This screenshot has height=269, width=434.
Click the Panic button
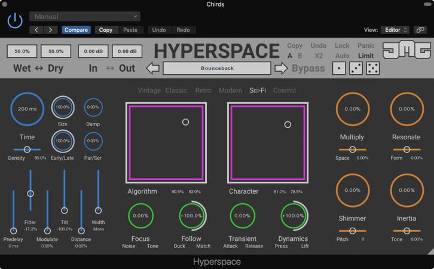click(366, 45)
